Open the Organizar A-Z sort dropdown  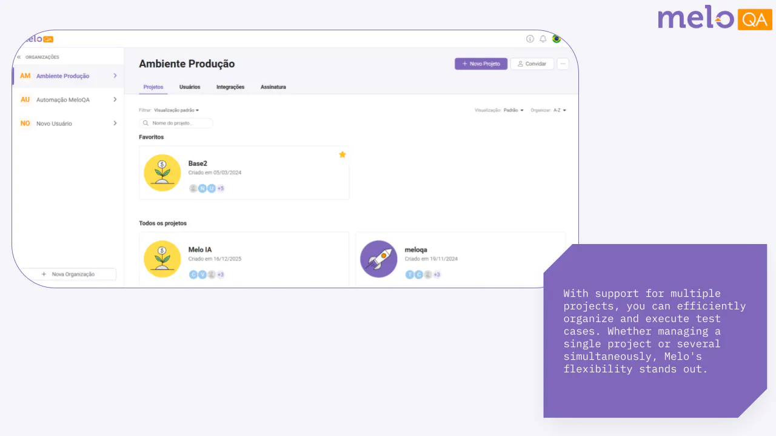tap(560, 110)
